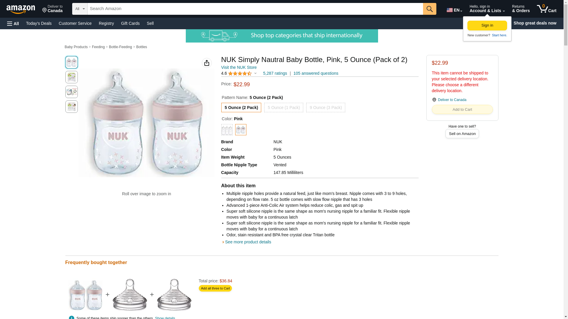Screen dimensions: 568x319
Task: Select the 5 Ounce (2 Pack) option
Action: pos(241,108)
